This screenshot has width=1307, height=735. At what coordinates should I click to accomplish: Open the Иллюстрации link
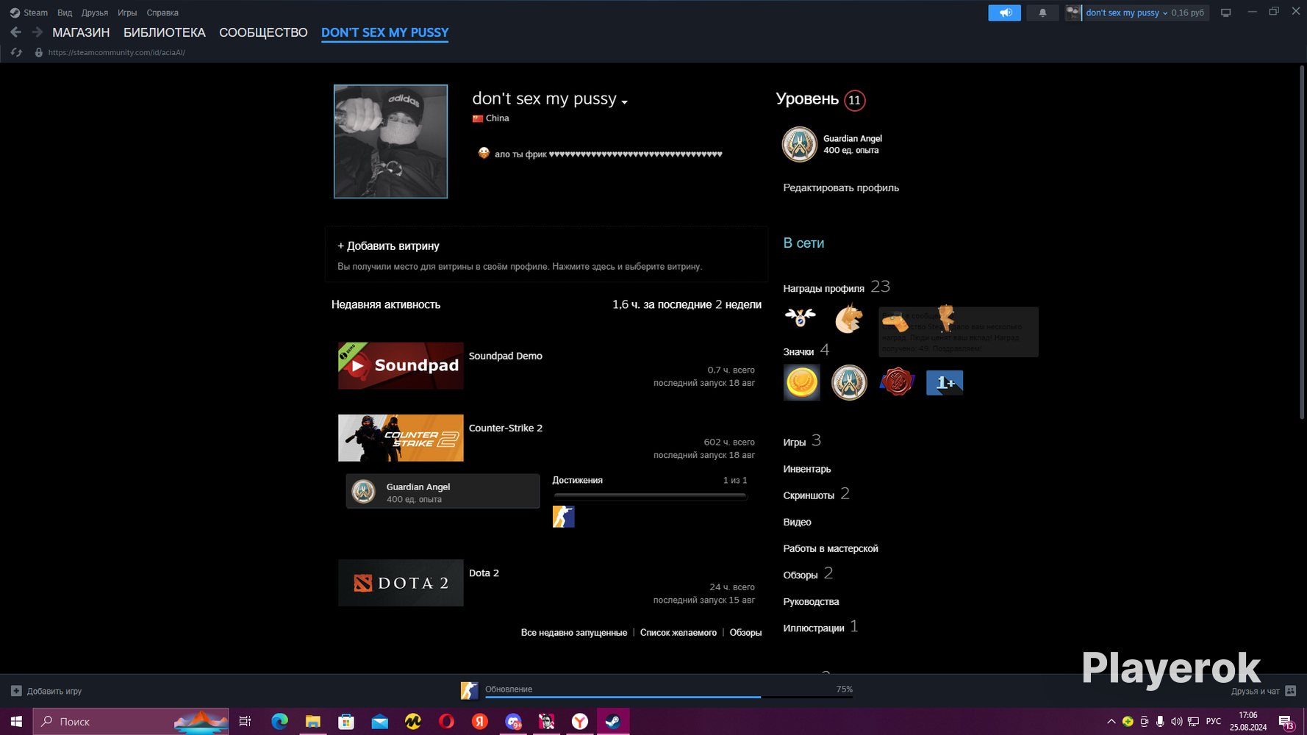(814, 628)
